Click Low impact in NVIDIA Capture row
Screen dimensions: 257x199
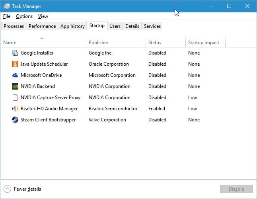pyautogui.click(x=193, y=98)
